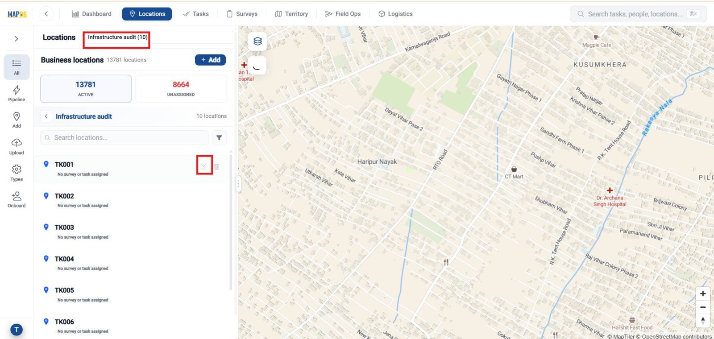Image resolution: width=714 pixels, height=339 pixels.
Task: Click the TK004 pin icon
Action: tap(46, 258)
